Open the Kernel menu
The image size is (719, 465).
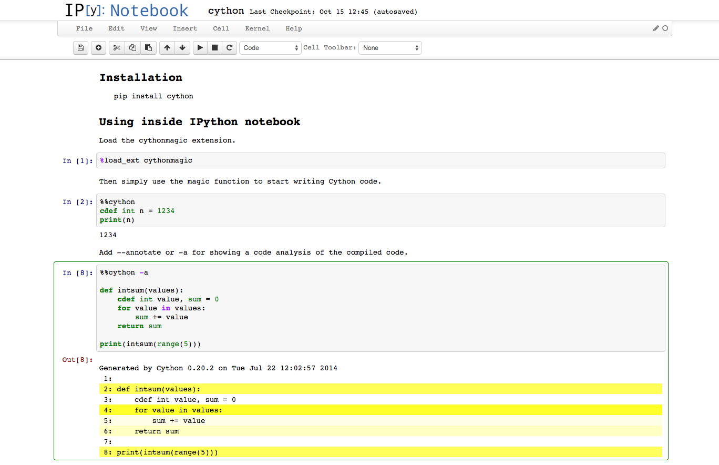(257, 28)
